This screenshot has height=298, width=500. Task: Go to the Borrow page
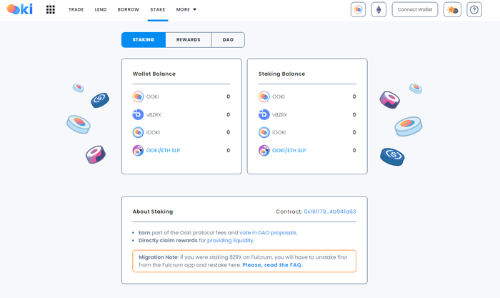click(x=128, y=9)
